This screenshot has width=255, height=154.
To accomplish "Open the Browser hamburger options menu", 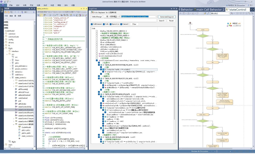I will coord(26,12).
